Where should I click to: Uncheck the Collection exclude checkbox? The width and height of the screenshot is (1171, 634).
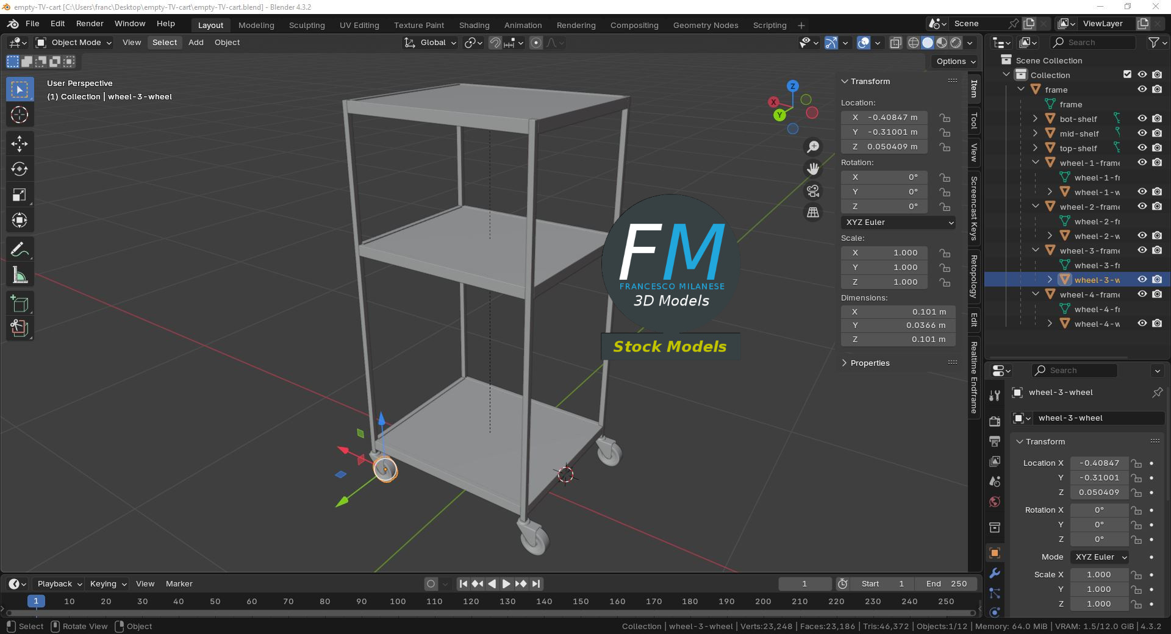(1127, 74)
